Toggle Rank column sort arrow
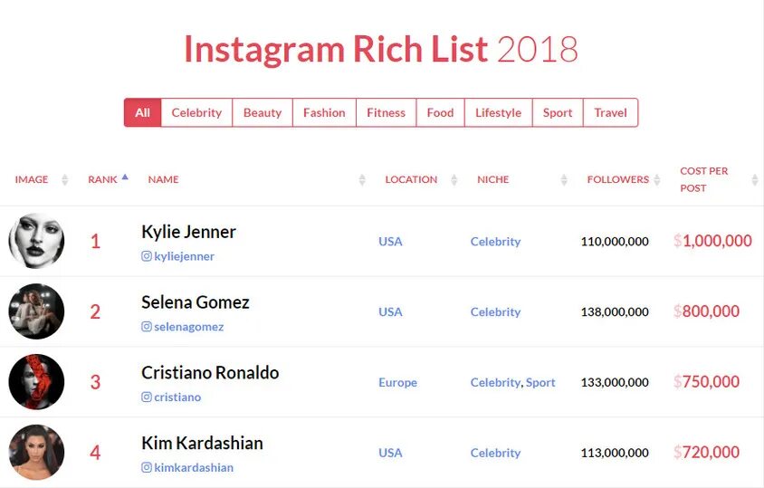 125,177
